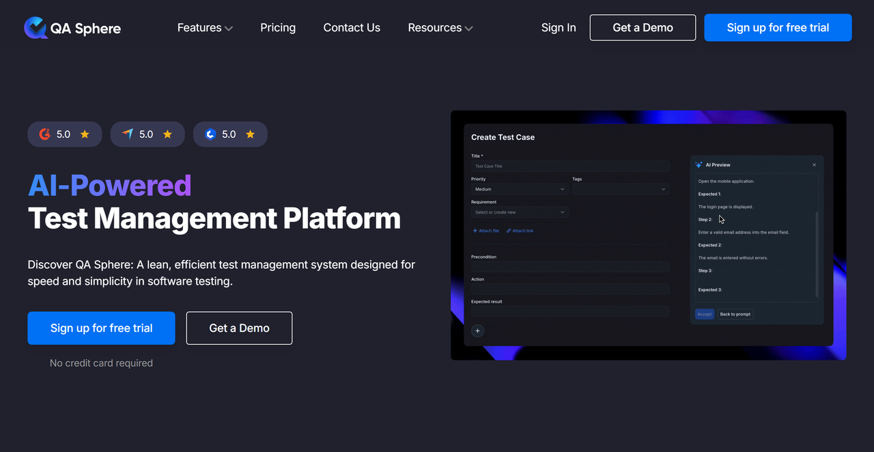874x452 pixels.
Task: Click the Precondition input field
Action: click(x=570, y=267)
